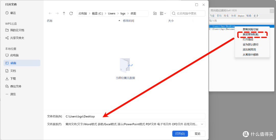Jump to 此电脑 in the breadcrumb path
The height and width of the screenshot is (140, 276).
point(83,13)
